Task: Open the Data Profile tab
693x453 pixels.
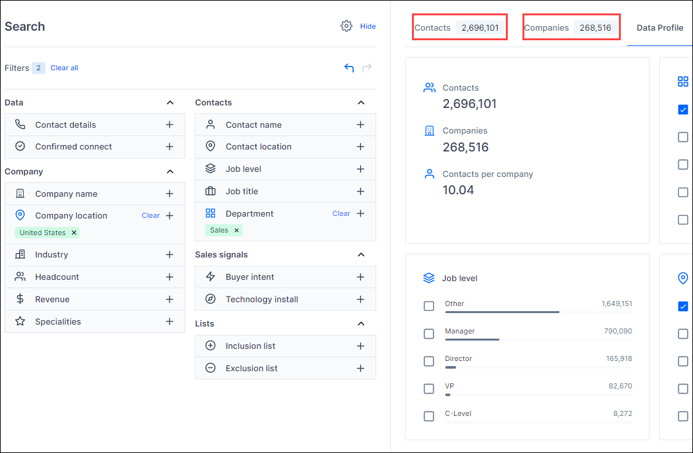Action: [659, 27]
